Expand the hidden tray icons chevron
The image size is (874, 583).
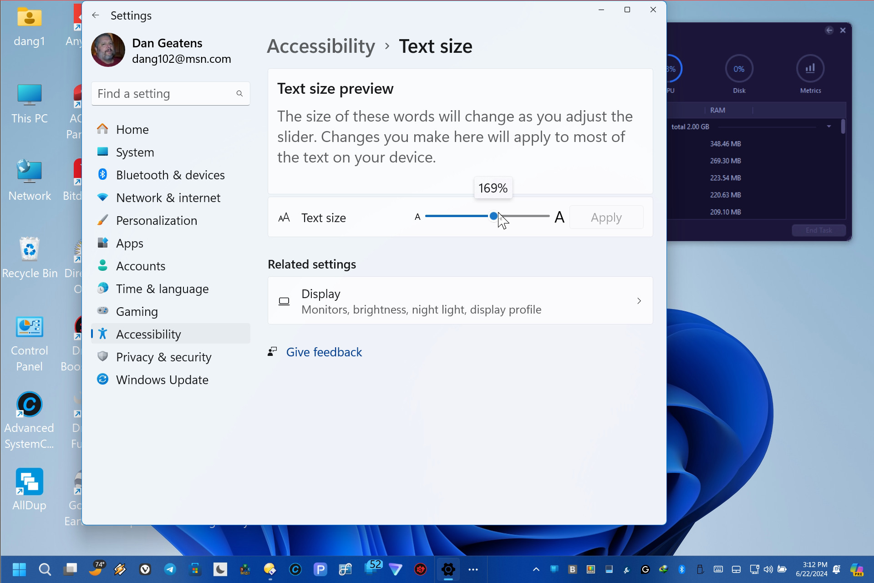tap(536, 569)
